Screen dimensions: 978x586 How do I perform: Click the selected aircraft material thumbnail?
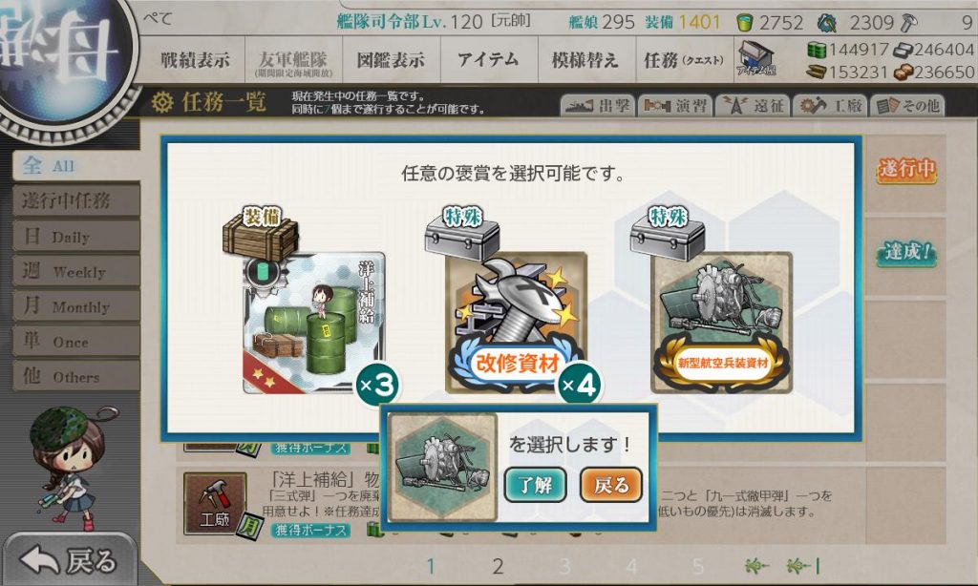tap(442, 467)
